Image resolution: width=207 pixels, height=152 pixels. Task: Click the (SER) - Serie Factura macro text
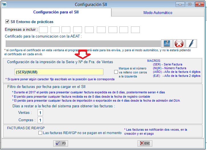coord(167,64)
